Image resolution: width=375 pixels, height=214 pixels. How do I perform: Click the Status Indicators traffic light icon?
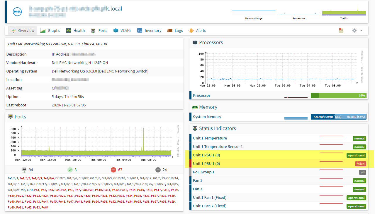(x=195, y=128)
